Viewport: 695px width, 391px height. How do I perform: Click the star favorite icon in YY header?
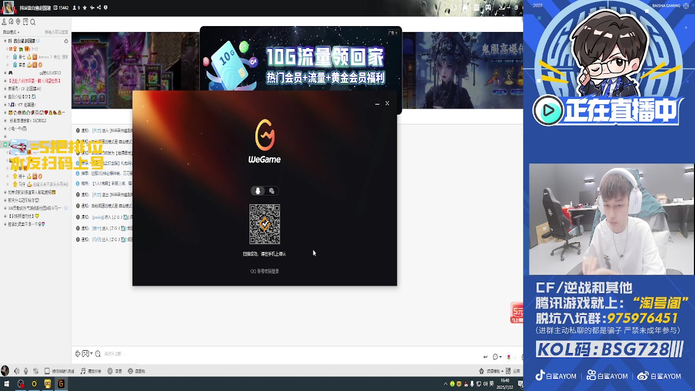tap(85, 8)
